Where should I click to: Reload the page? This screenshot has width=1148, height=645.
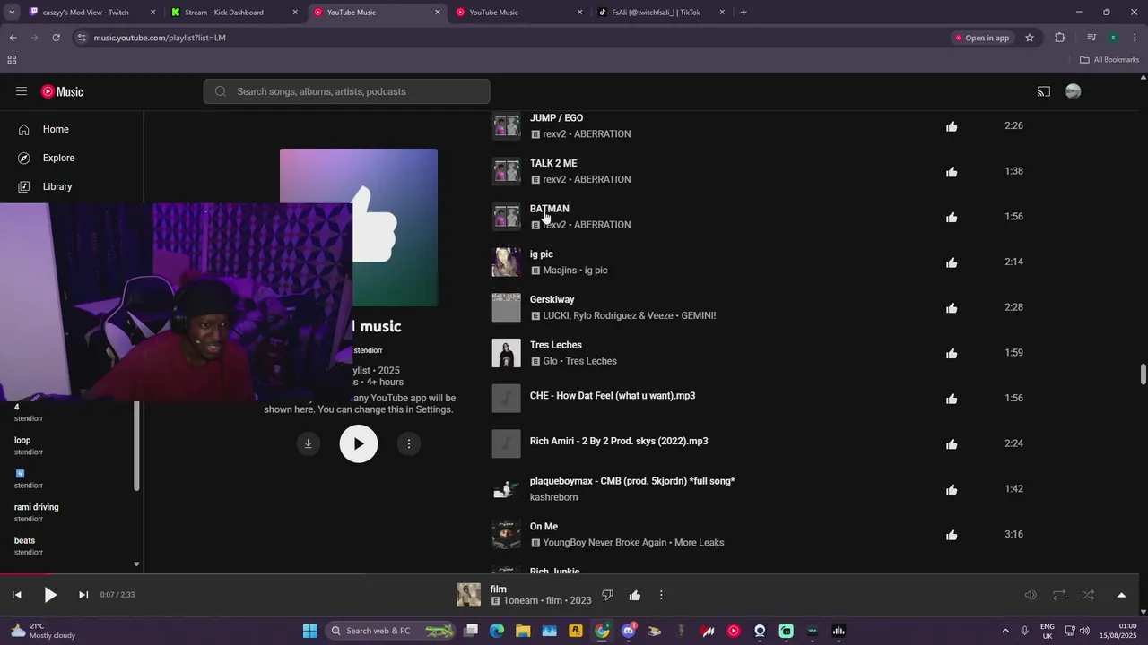coord(56,38)
